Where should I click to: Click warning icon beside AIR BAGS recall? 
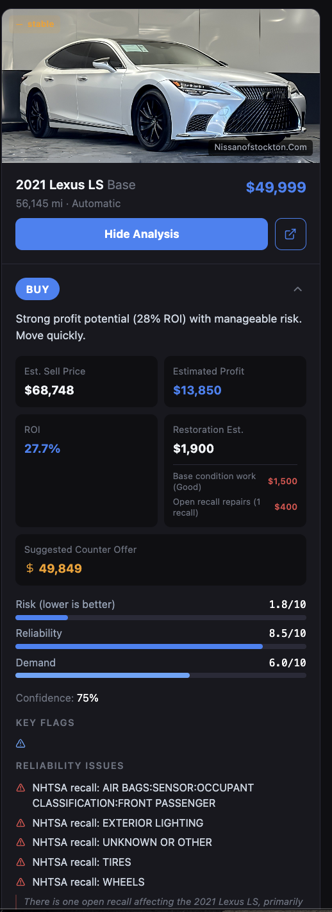point(21,788)
